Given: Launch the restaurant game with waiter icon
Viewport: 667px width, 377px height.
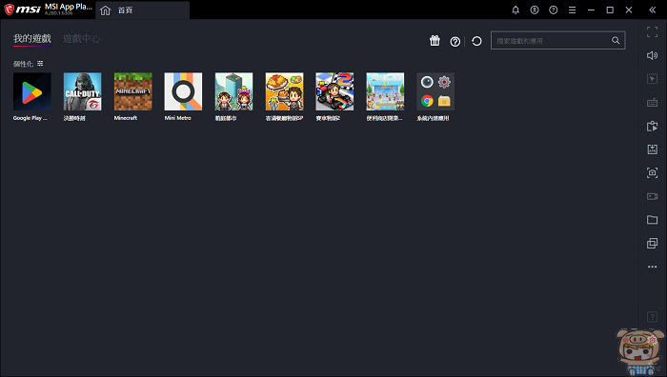Looking at the screenshot, I should [x=284, y=91].
